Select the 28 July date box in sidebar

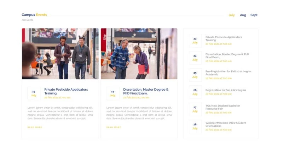point(195,126)
